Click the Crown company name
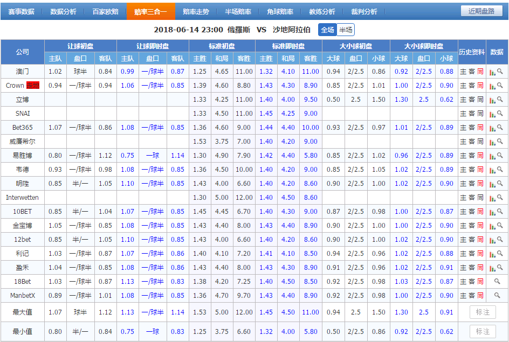 pyautogui.click(x=15, y=86)
